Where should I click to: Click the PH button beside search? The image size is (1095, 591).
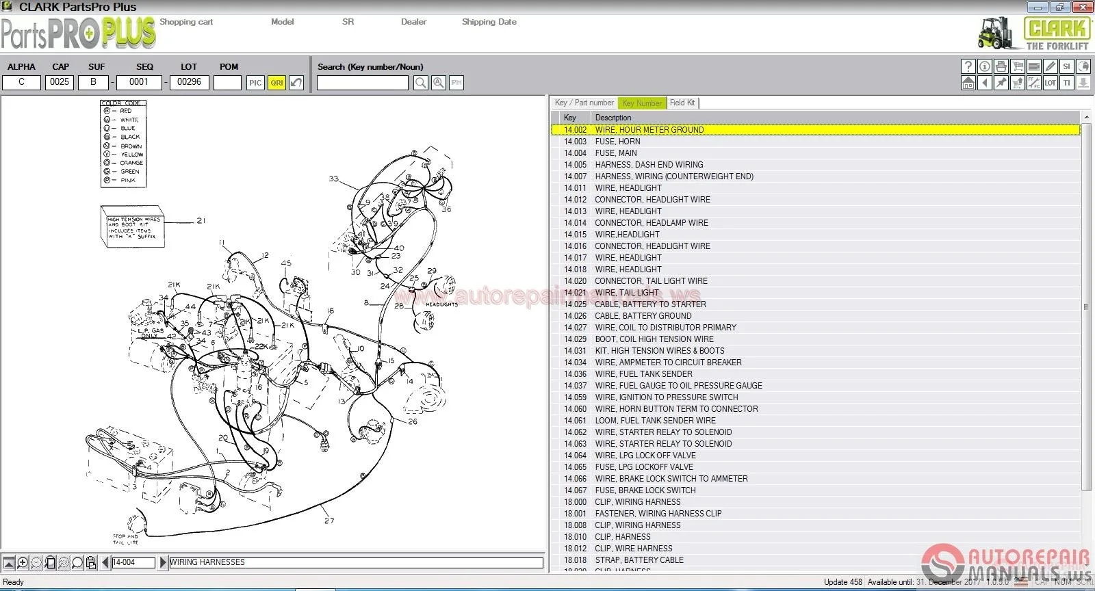click(x=456, y=83)
